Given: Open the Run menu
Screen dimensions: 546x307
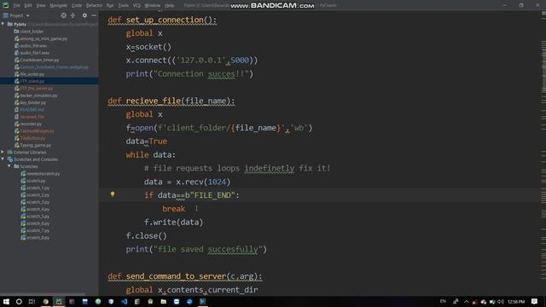Looking at the screenshot, I should pyautogui.click(x=110, y=6).
